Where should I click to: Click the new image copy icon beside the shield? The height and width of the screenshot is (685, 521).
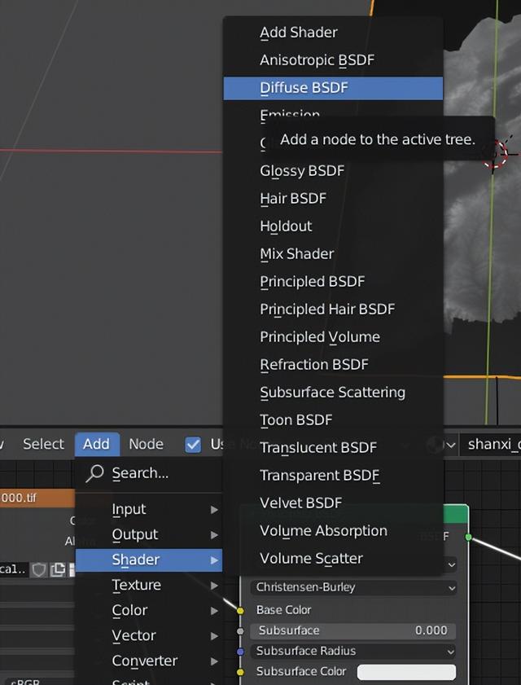coord(57,569)
